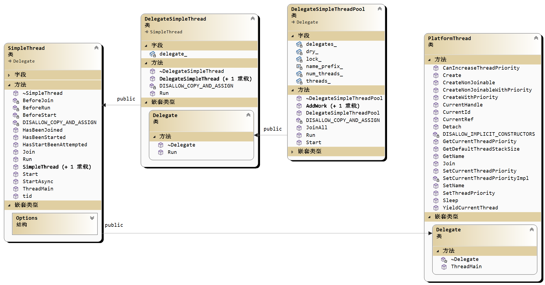This screenshot has height=285, width=545.
Task: Click the delegates_ field icon
Action: coord(299,44)
